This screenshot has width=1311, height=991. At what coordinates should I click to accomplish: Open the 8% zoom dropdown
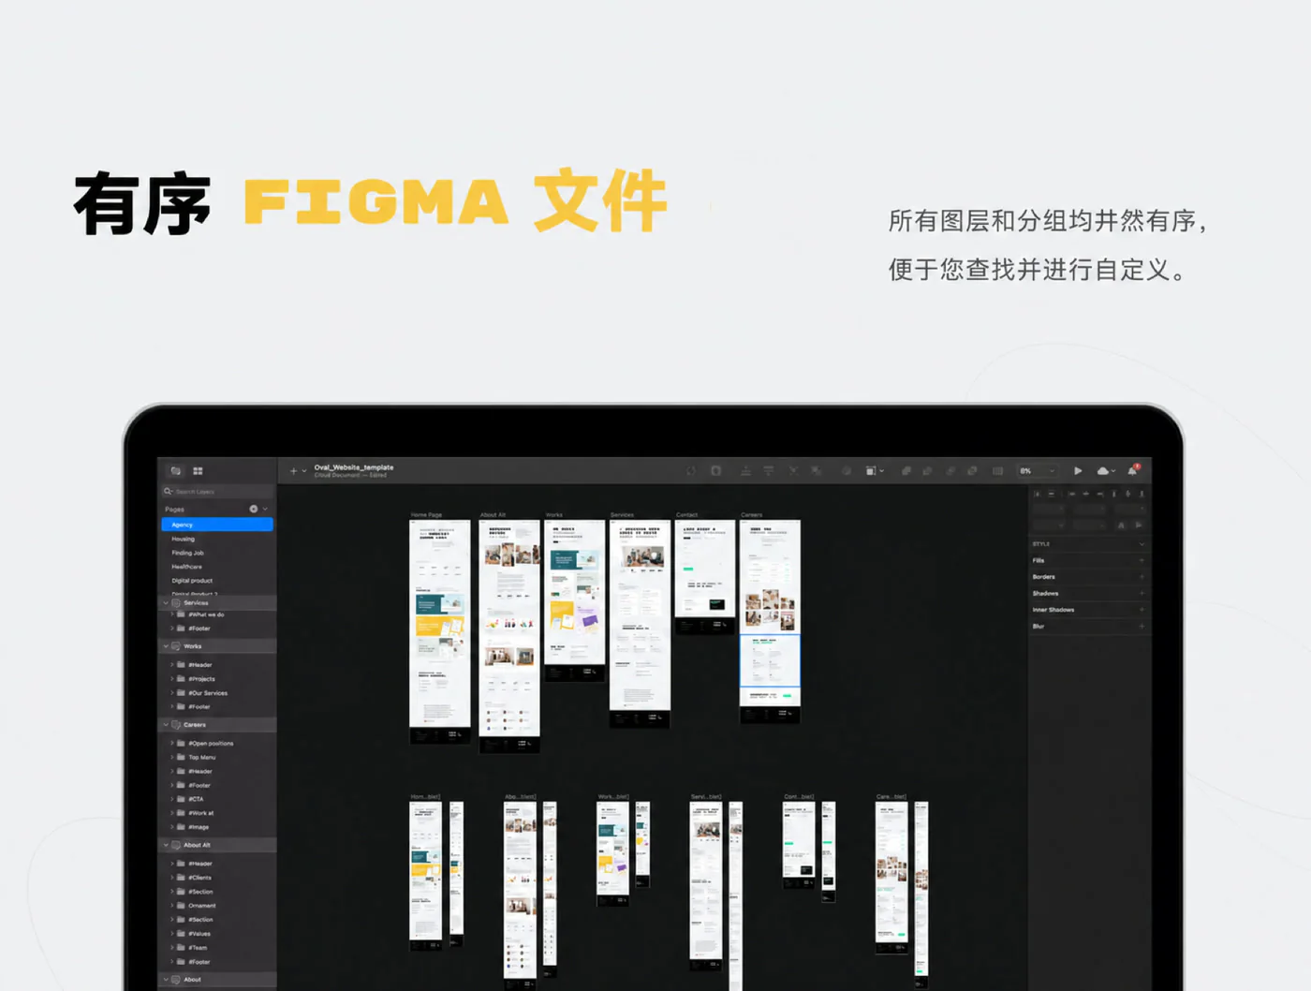click(x=1038, y=471)
